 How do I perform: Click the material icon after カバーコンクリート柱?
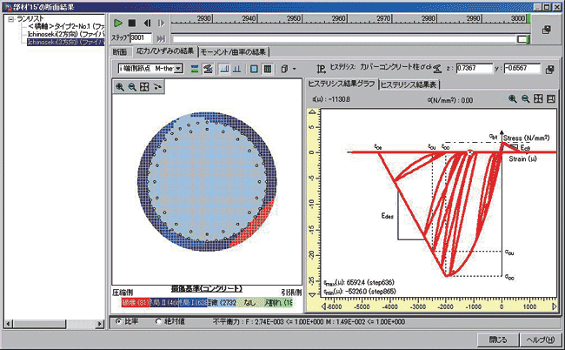[x=437, y=68]
